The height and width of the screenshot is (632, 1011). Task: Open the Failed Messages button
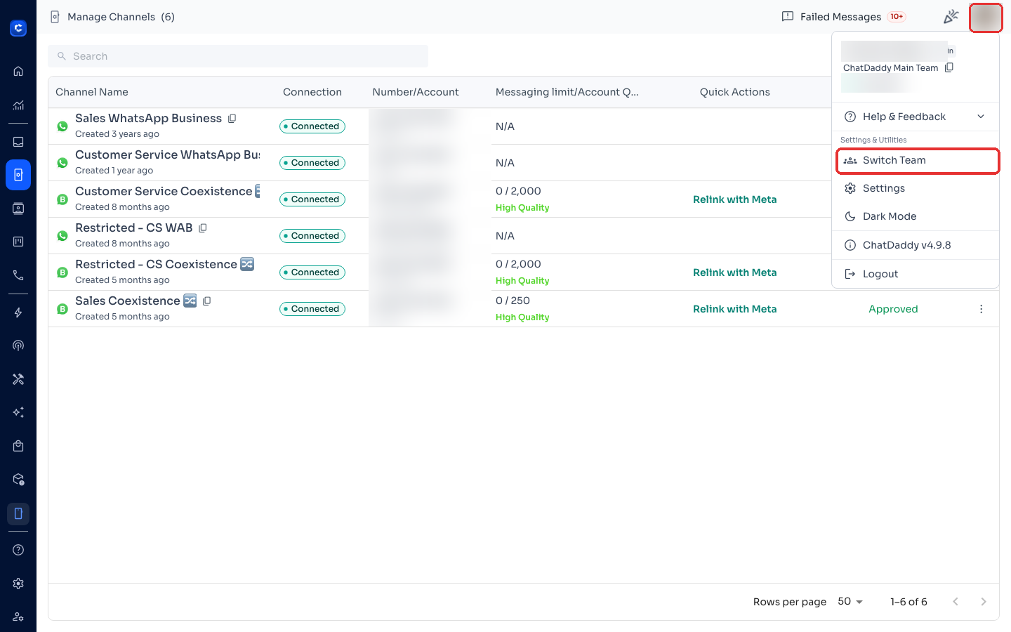pos(844,17)
